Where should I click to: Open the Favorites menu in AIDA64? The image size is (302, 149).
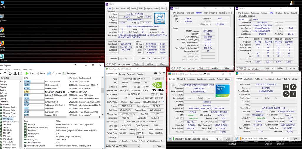click(x=17, y=69)
